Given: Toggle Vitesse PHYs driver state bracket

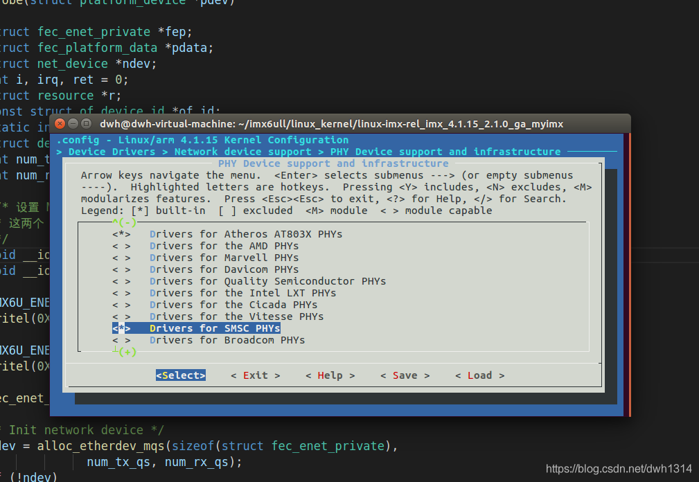Looking at the screenshot, I should point(121,316).
